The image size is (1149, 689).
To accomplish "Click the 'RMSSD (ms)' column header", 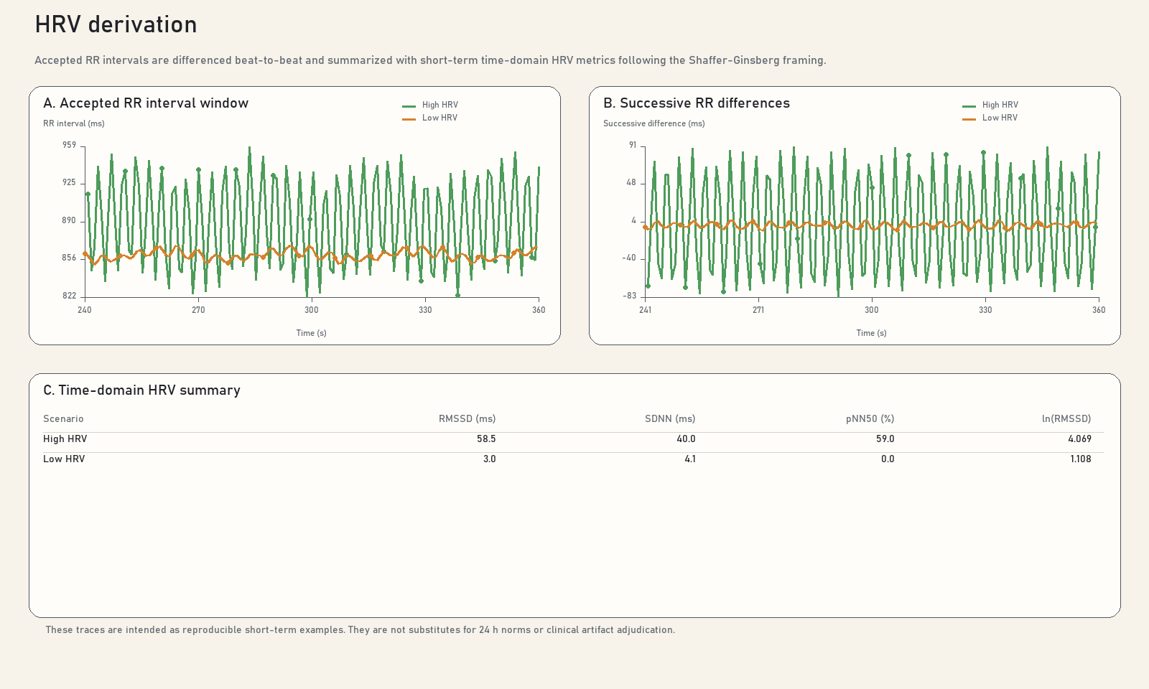I will (x=467, y=418).
